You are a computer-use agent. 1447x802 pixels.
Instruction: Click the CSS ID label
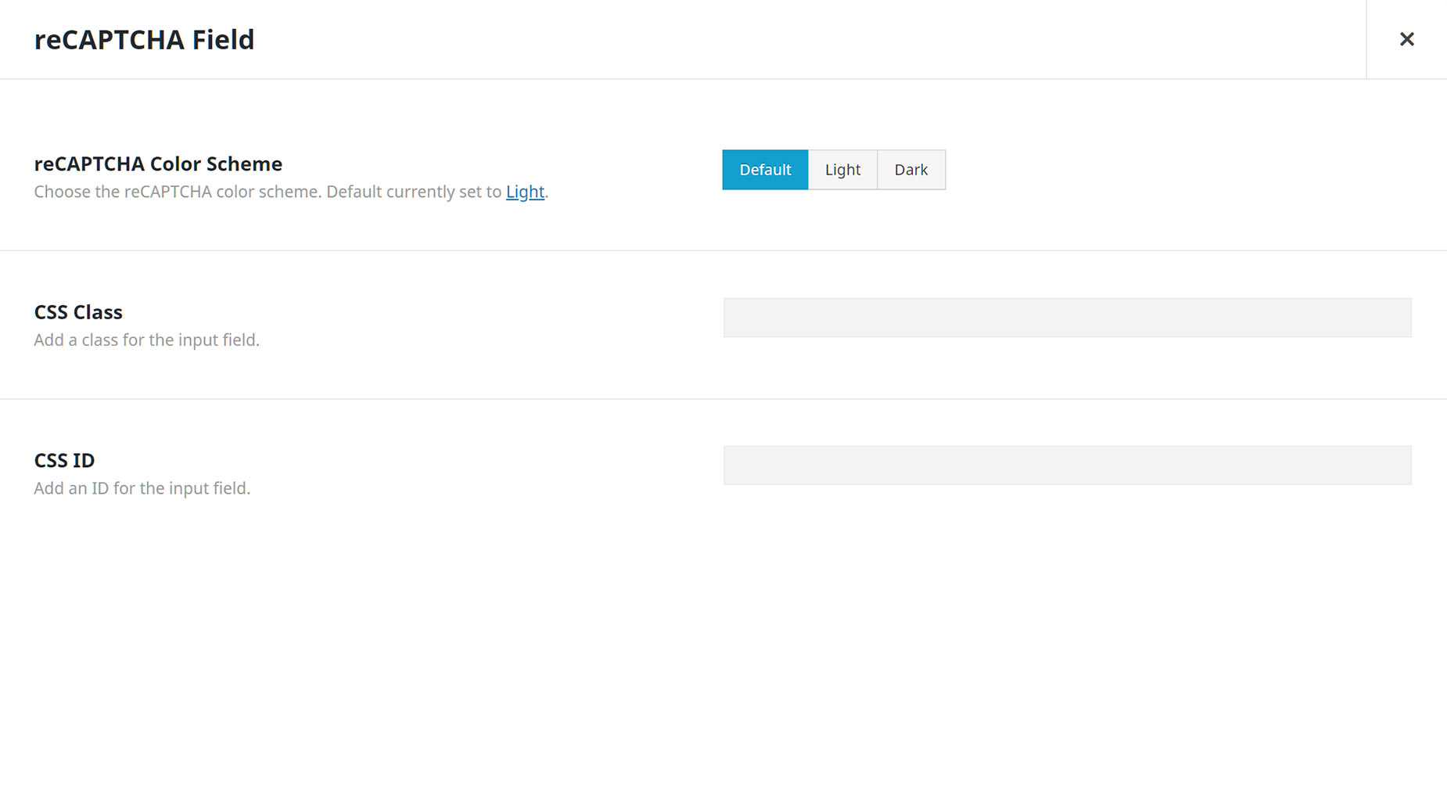tap(64, 460)
